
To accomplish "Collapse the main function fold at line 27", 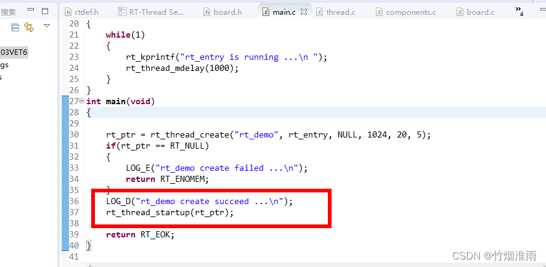I will (x=82, y=101).
